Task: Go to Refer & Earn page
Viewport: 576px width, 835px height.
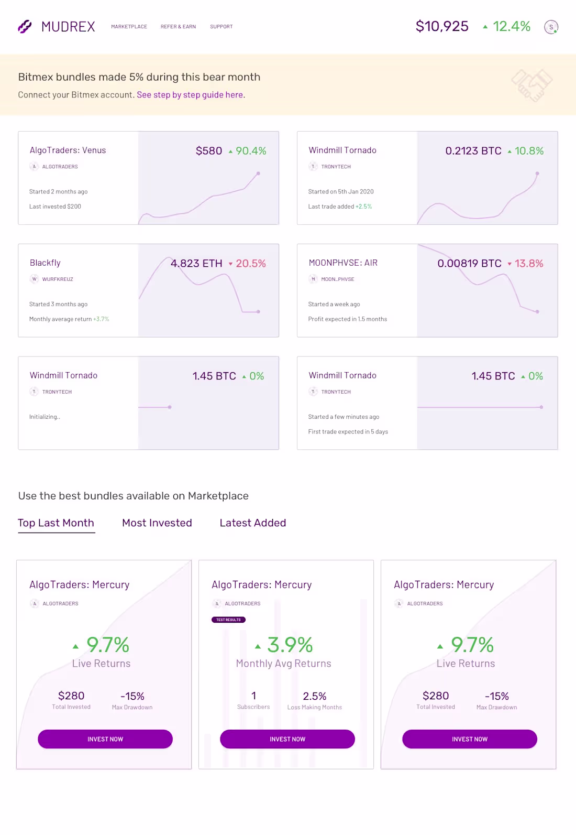Action: 178,27
